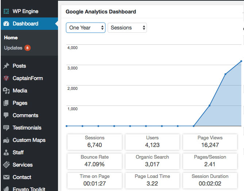Open the Media library menu
The image size is (244, 191).
pos(29,91)
